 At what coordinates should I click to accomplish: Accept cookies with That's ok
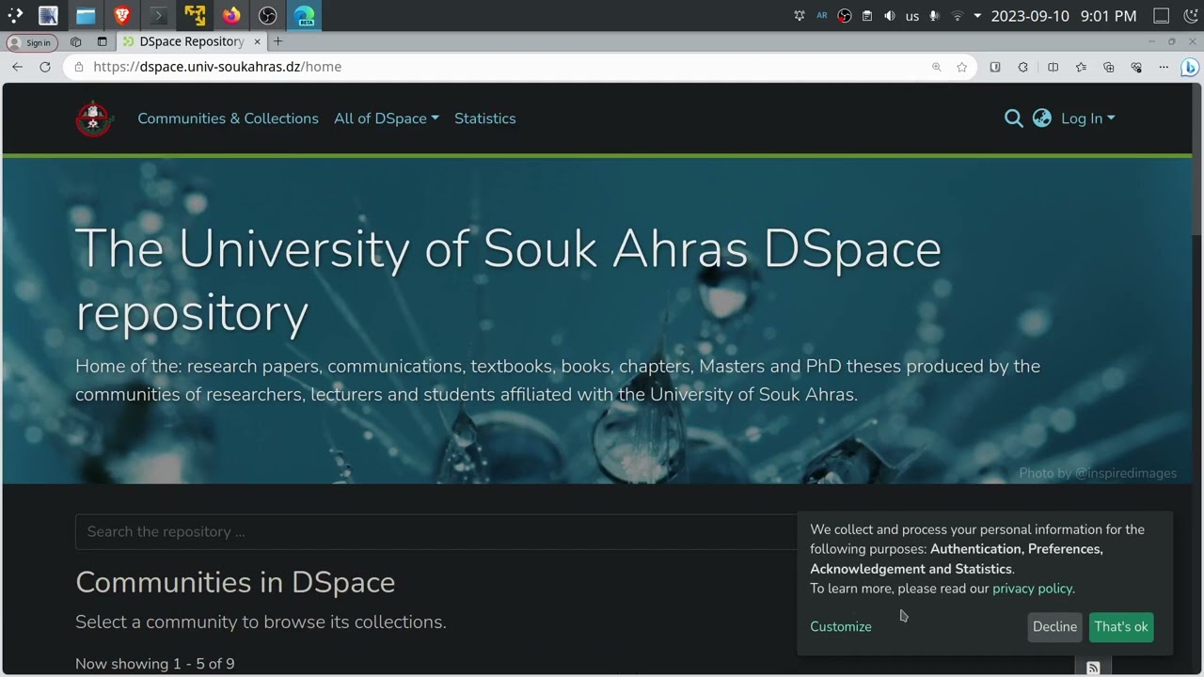[x=1121, y=627]
